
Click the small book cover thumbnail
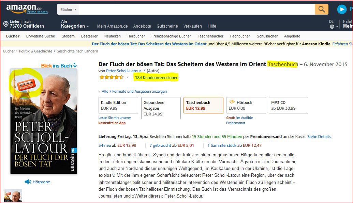click(x=13, y=196)
